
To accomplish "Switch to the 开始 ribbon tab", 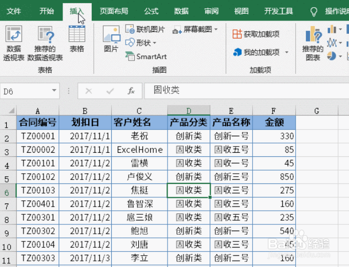I will [x=47, y=11].
